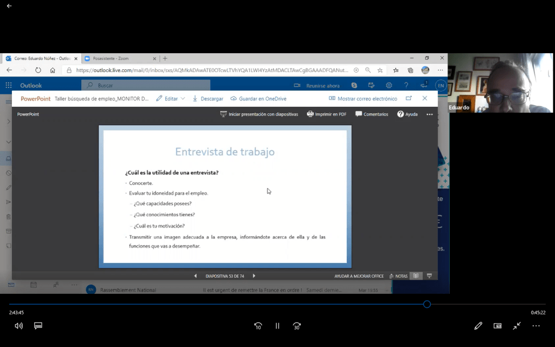Click Mostrar correo electrónico
Screen dimensions: 555x347
pos(363,99)
